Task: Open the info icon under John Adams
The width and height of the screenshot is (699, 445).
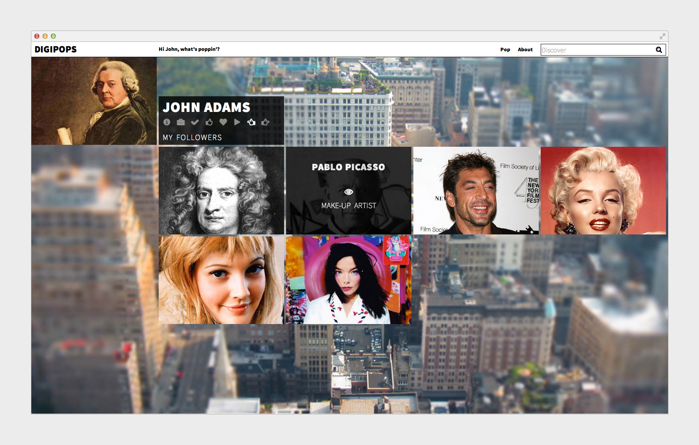Action: (x=167, y=122)
